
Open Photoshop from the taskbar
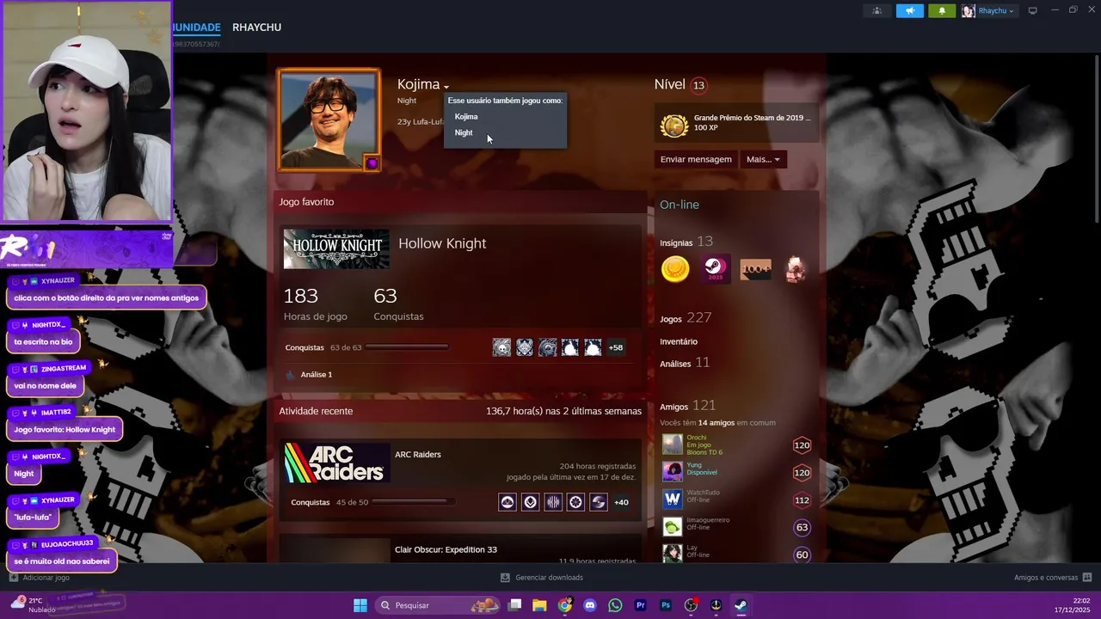coord(666,605)
